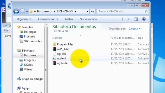Click the Equipo computer icon
The width and height of the screenshot is (165, 93).
click(19, 88)
